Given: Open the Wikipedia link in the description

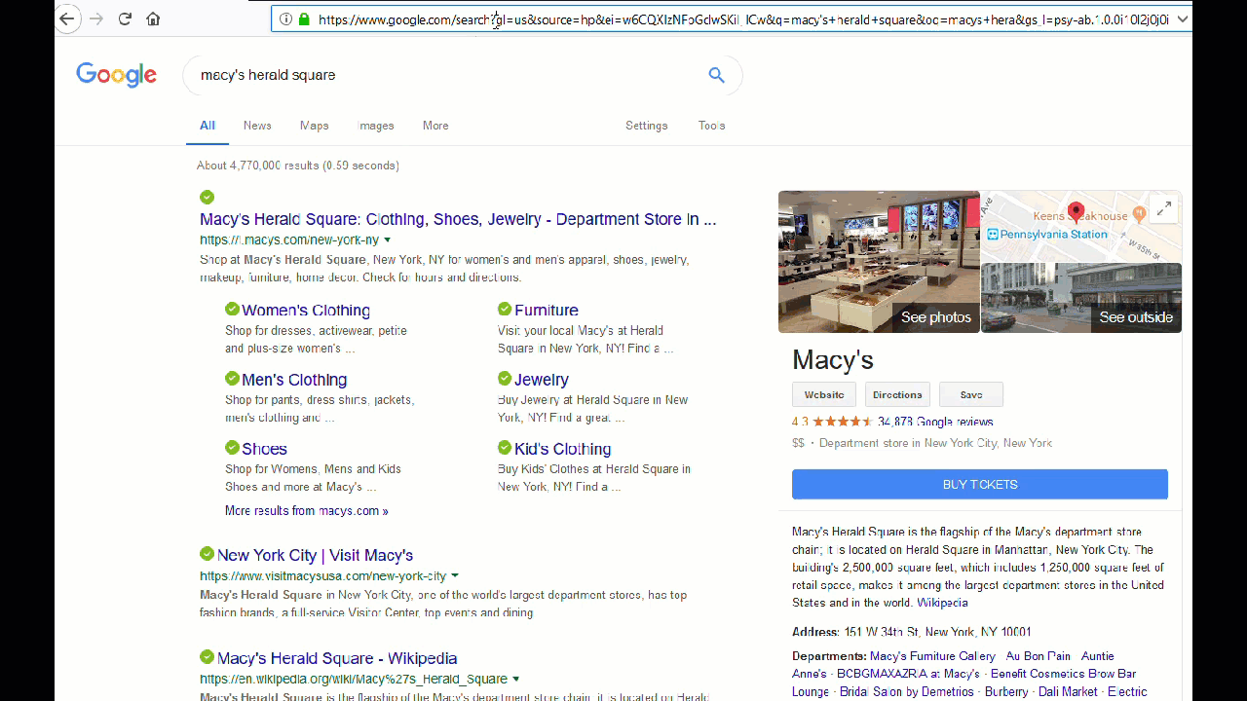Looking at the screenshot, I should [942, 603].
